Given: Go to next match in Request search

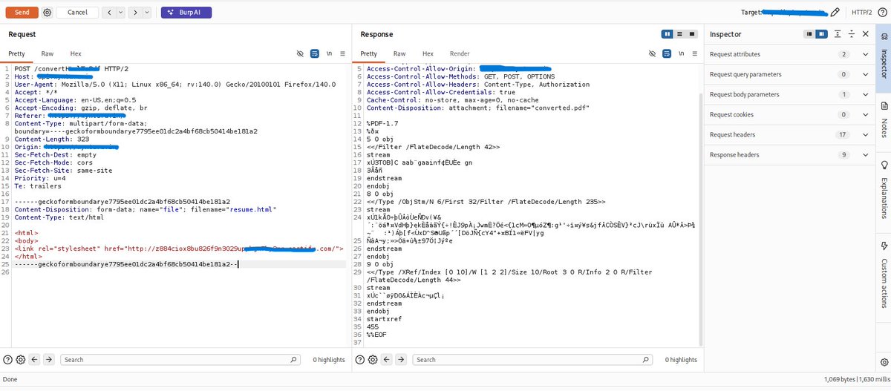Looking at the screenshot, I should point(48,359).
